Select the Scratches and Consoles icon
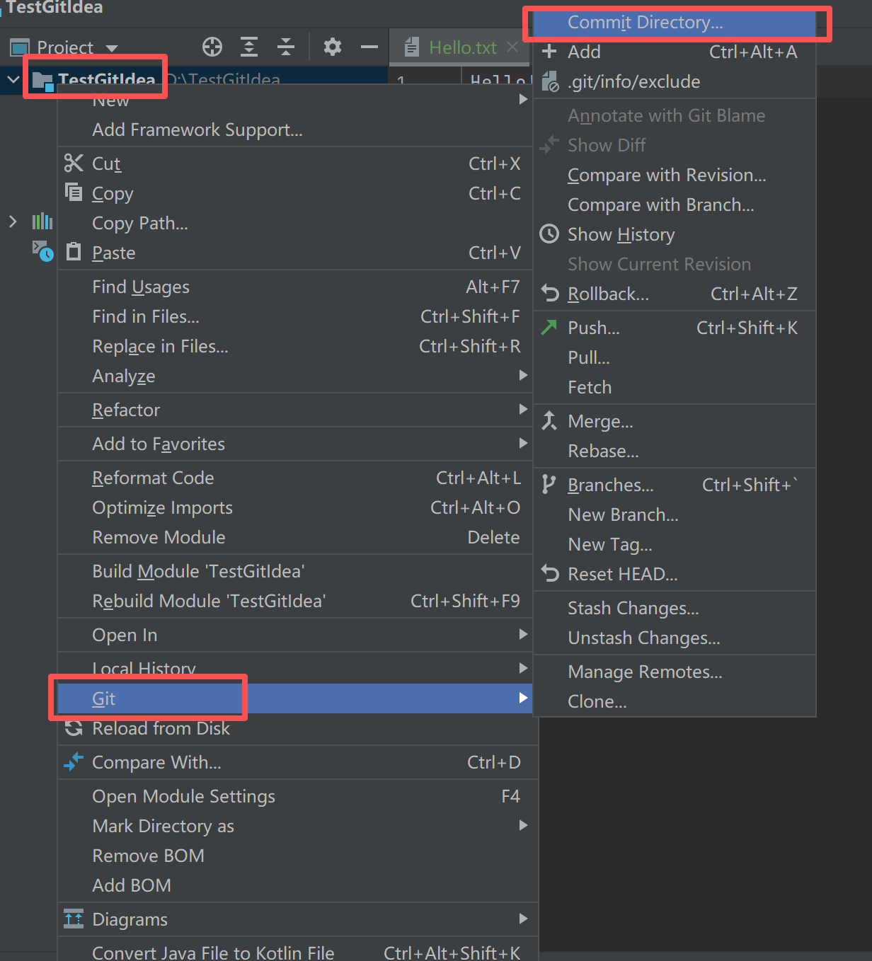The height and width of the screenshot is (961, 872). point(42,251)
